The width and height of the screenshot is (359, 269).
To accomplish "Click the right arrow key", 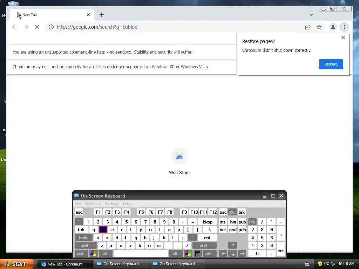I will 242,254.
